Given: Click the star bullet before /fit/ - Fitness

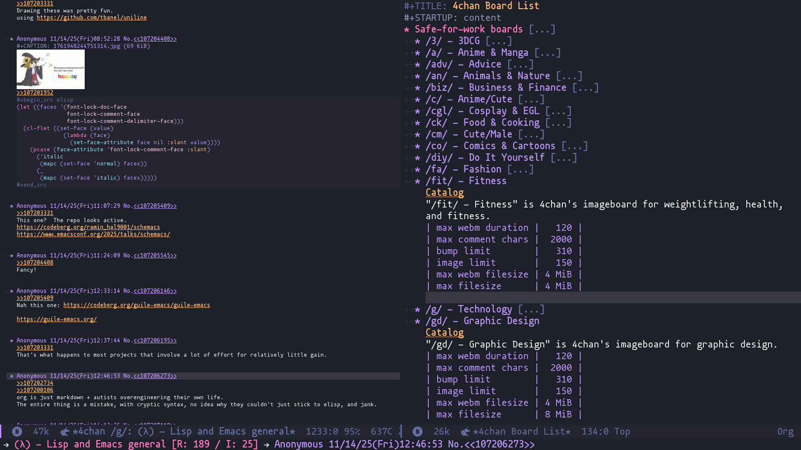Looking at the screenshot, I should (x=418, y=181).
